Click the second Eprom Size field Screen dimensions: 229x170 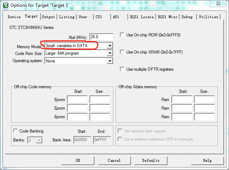(x=100, y=108)
